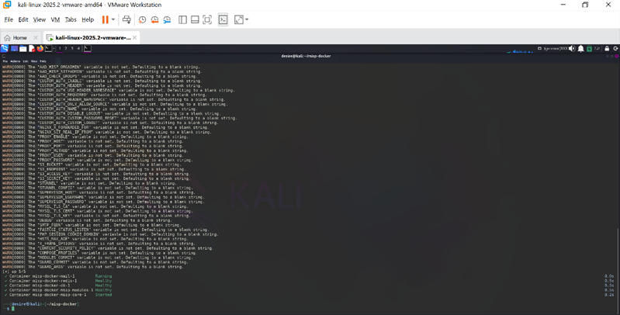The image size is (620, 315).
Task: Enter full screen mode icon
Action: [207, 19]
